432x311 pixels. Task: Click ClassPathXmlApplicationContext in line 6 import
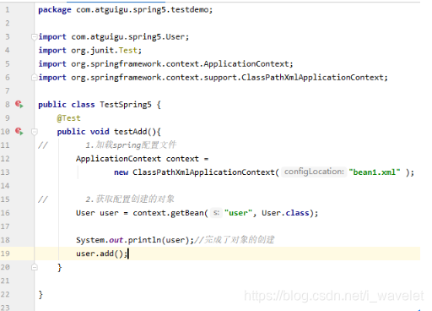point(312,78)
